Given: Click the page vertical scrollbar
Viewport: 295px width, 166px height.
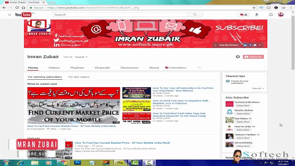Looking at the screenshot, I should [x=293, y=43].
